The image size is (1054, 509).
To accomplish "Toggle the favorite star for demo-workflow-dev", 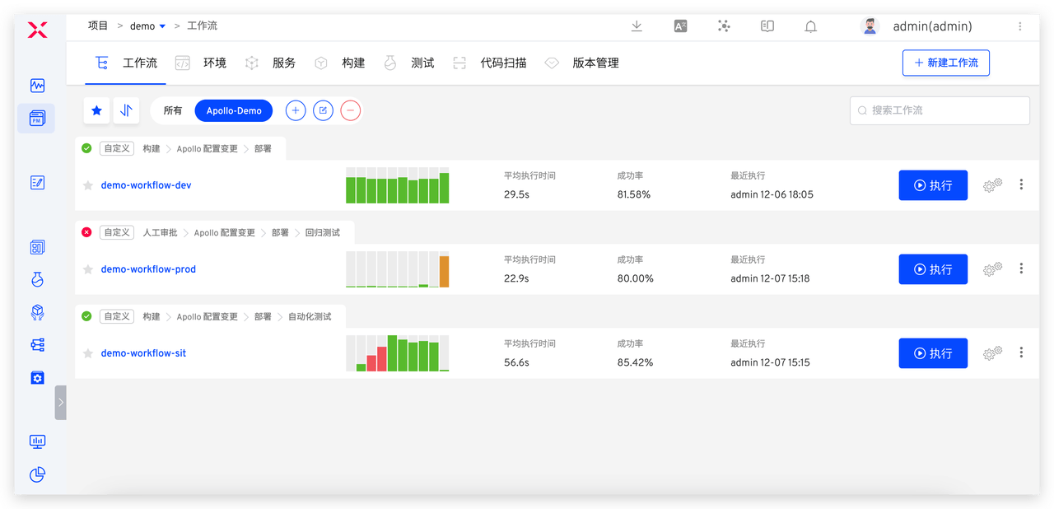I will (x=87, y=185).
